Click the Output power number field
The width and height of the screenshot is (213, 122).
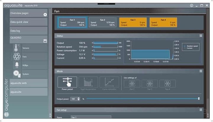(74, 99)
